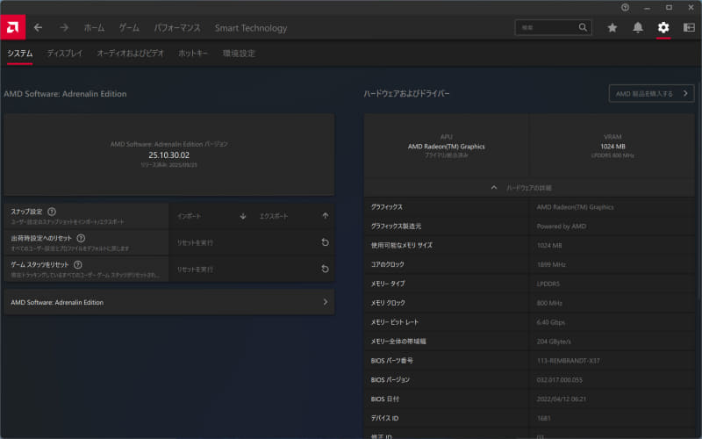Screen dimensions: 702x439
Task: Show help for スナップ設定
Action: 52,212
